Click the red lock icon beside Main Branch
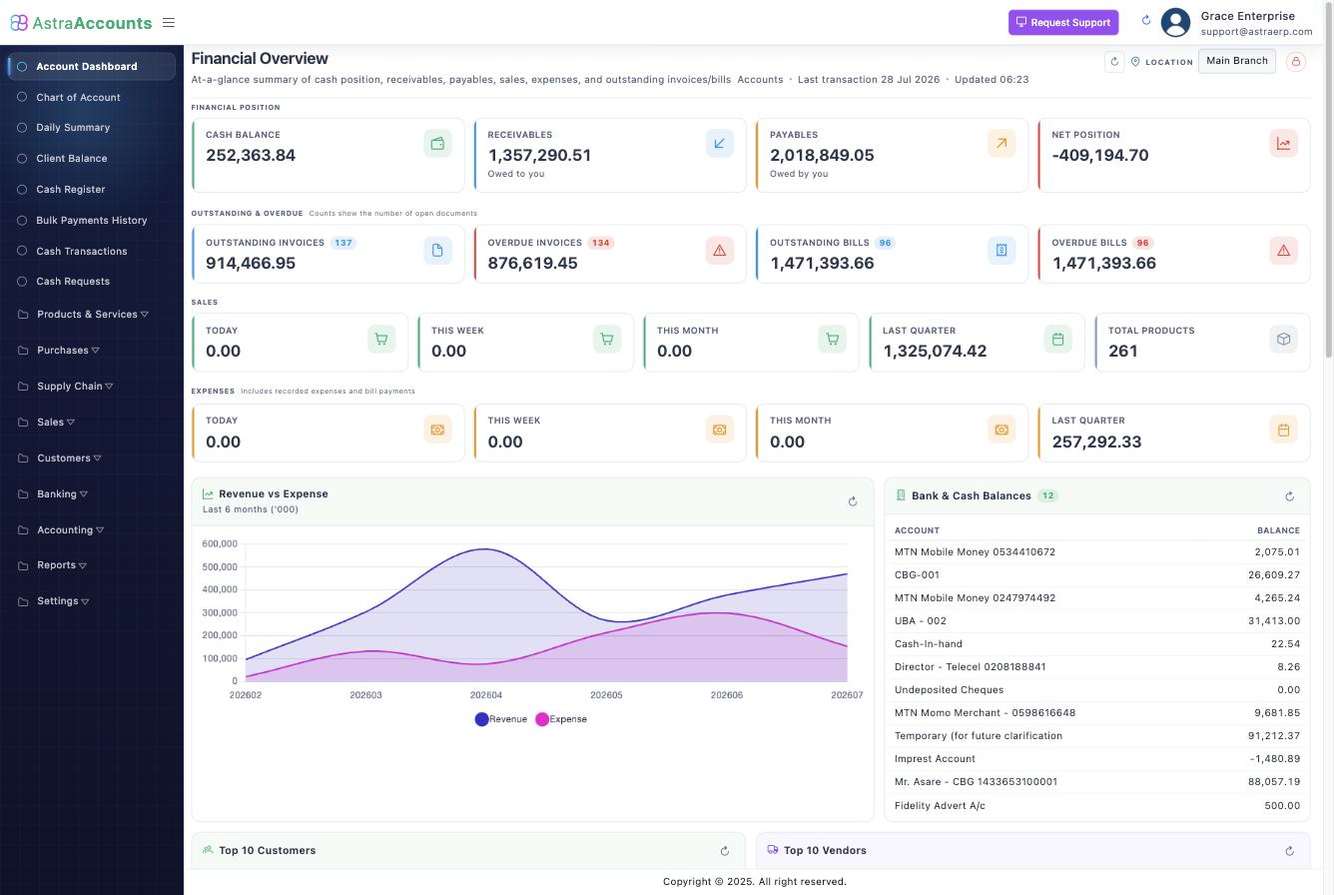1334x895 pixels. tap(1296, 62)
